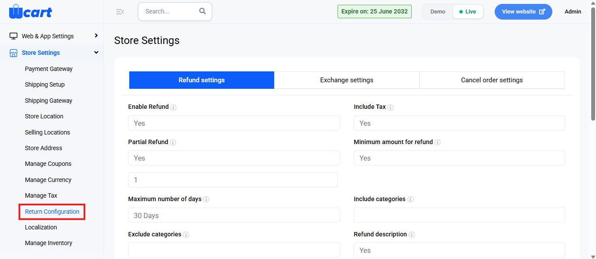Open Minimum amount for refund info icon
596x259 pixels.
[x=438, y=142]
